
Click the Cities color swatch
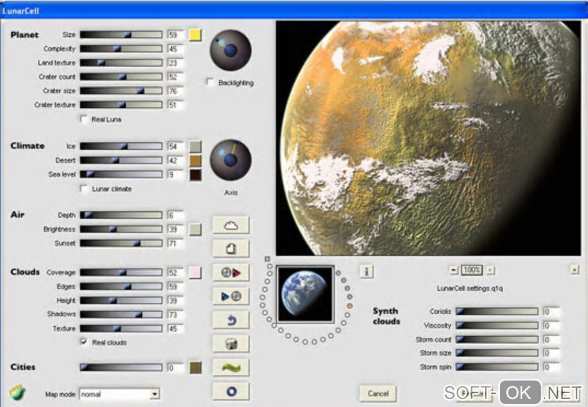[x=195, y=368]
